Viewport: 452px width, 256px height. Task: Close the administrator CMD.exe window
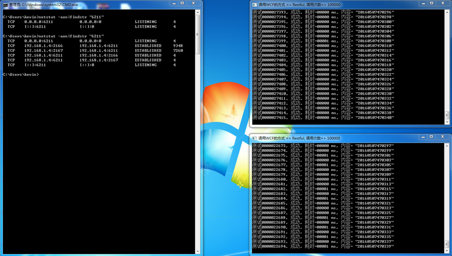point(193,4)
